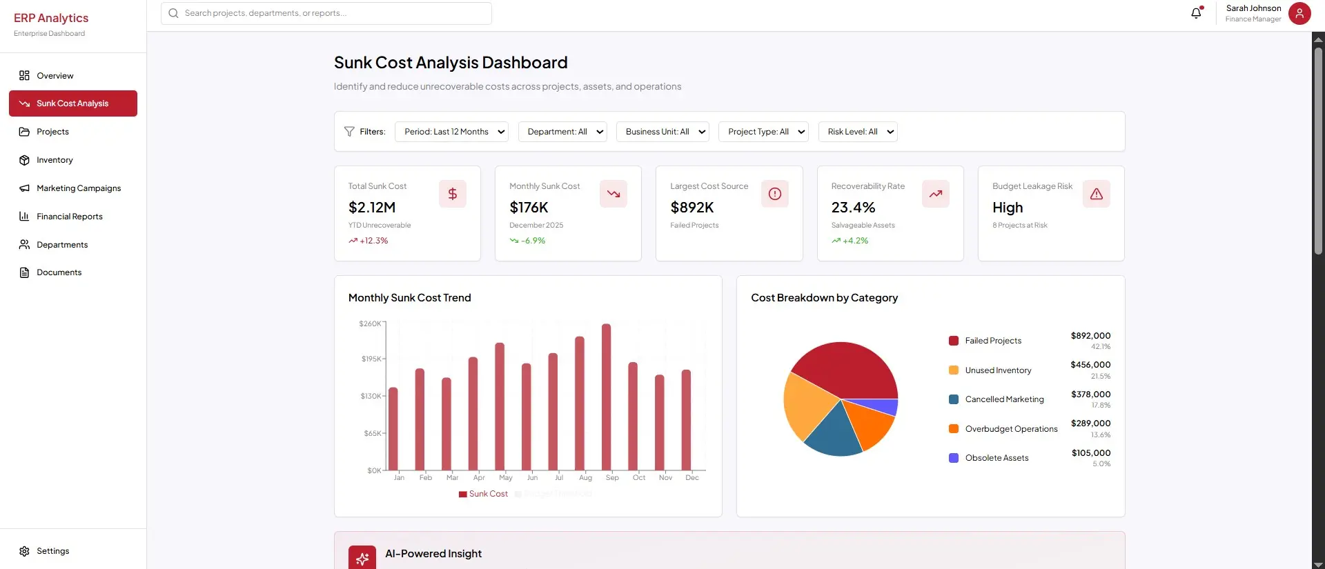Open the Risk Level filter dropdown
The image size is (1325, 569).
857,132
